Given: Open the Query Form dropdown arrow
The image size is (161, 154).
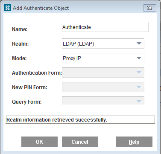Looking at the screenshot, I should pos(139,101).
